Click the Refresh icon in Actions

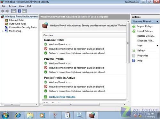pyautogui.click(x=134, y=51)
